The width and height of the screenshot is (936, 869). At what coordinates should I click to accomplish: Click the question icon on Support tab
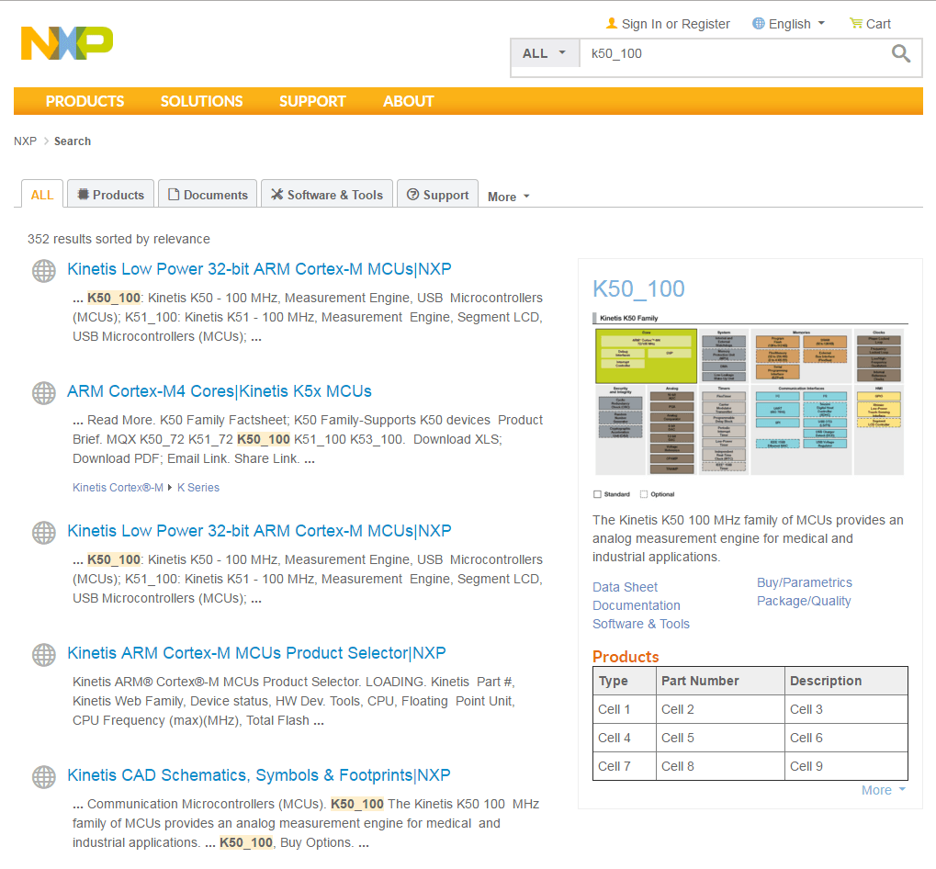coord(412,195)
